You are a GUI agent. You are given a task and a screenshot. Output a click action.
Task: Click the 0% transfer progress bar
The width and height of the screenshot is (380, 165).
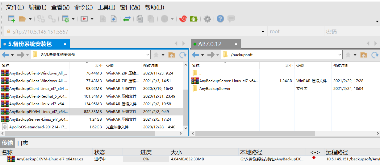point(146,159)
